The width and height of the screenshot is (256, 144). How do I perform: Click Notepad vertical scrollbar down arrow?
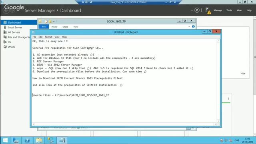[x=218, y=121]
